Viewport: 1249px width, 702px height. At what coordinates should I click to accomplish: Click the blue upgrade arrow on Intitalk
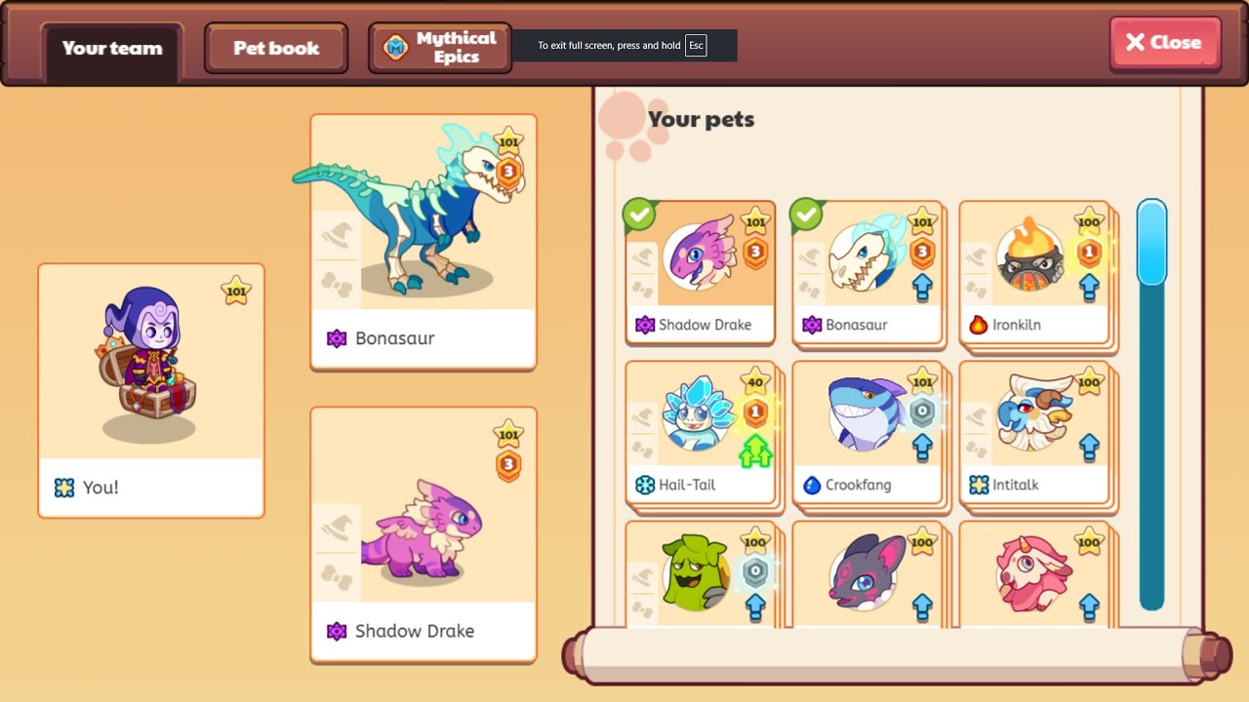click(1089, 448)
